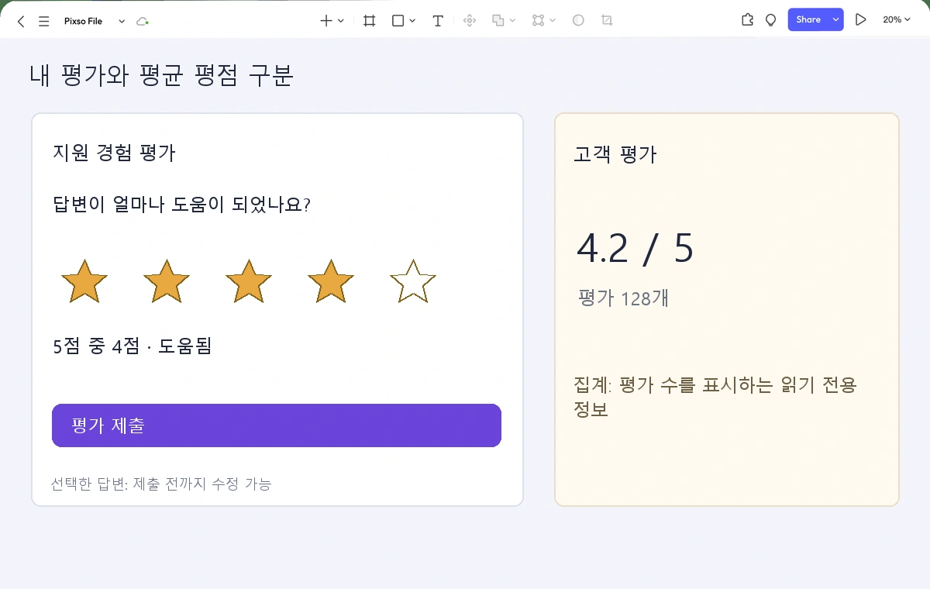Select the Frame tool

click(x=370, y=21)
